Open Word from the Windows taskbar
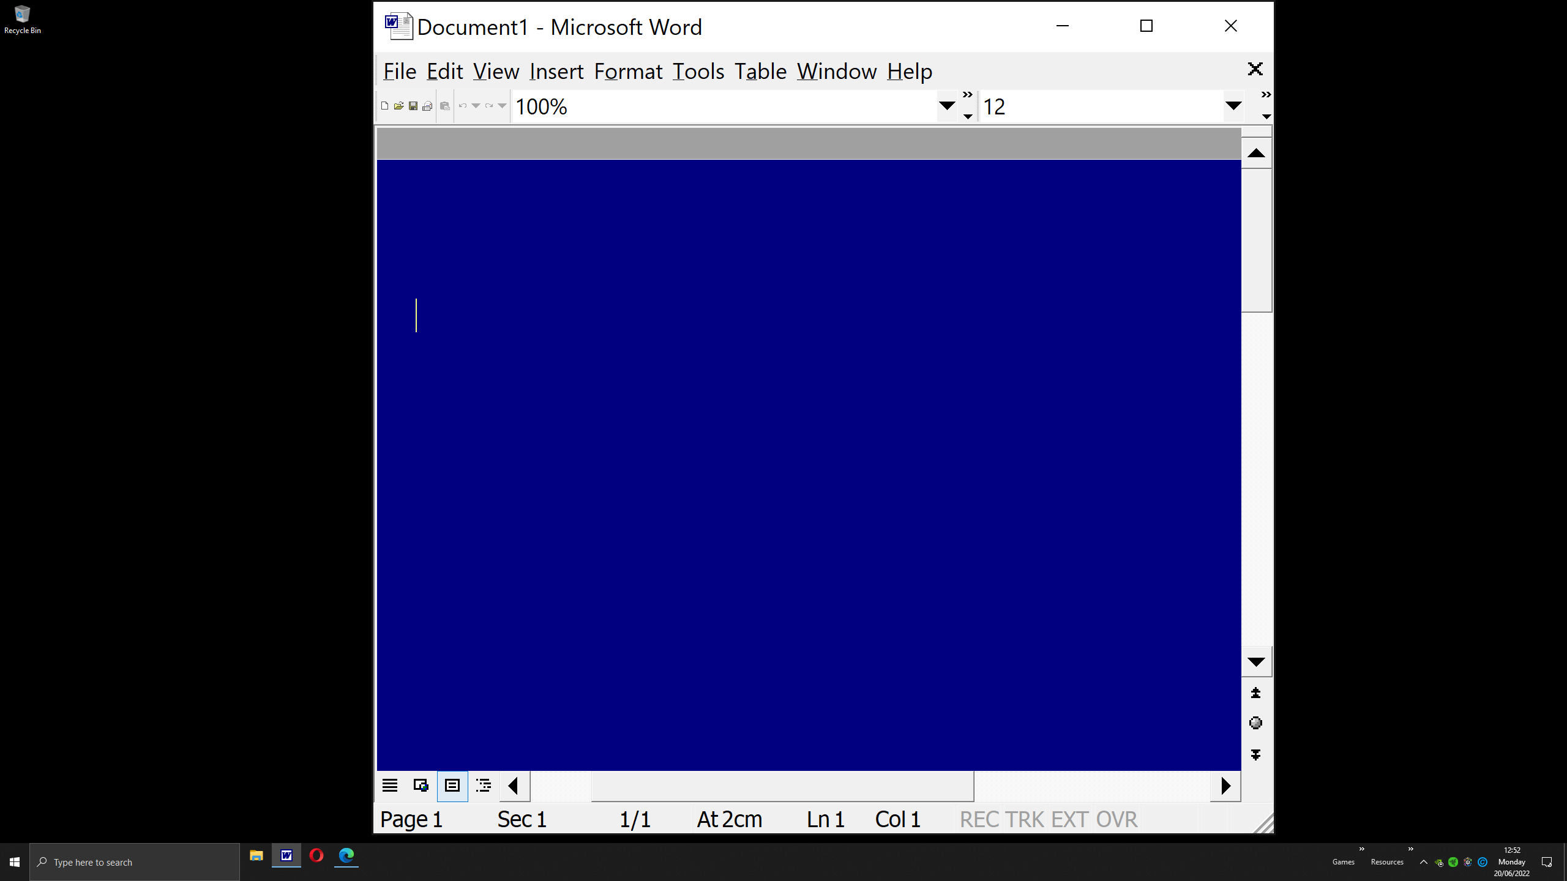 286,856
